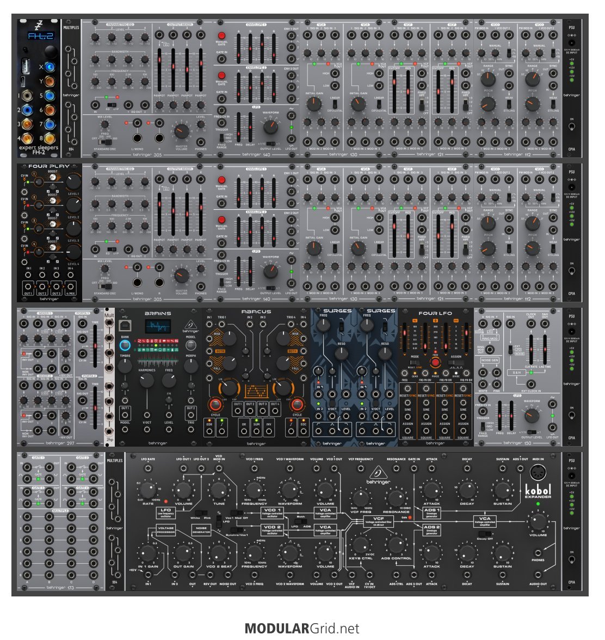This screenshot has height=640, width=605.
Task: Toggle the Vco 1 Mod Off switch
Action: 237,513
